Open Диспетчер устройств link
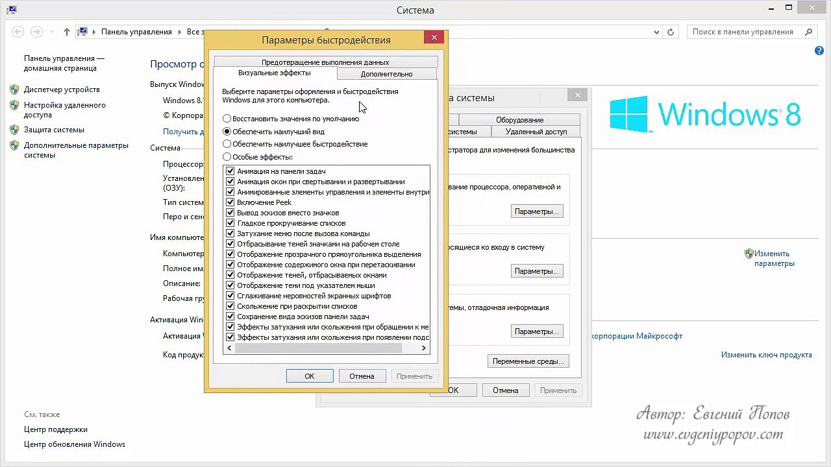The width and height of the screenshot is (831, 467). click(x=62, y=90)
